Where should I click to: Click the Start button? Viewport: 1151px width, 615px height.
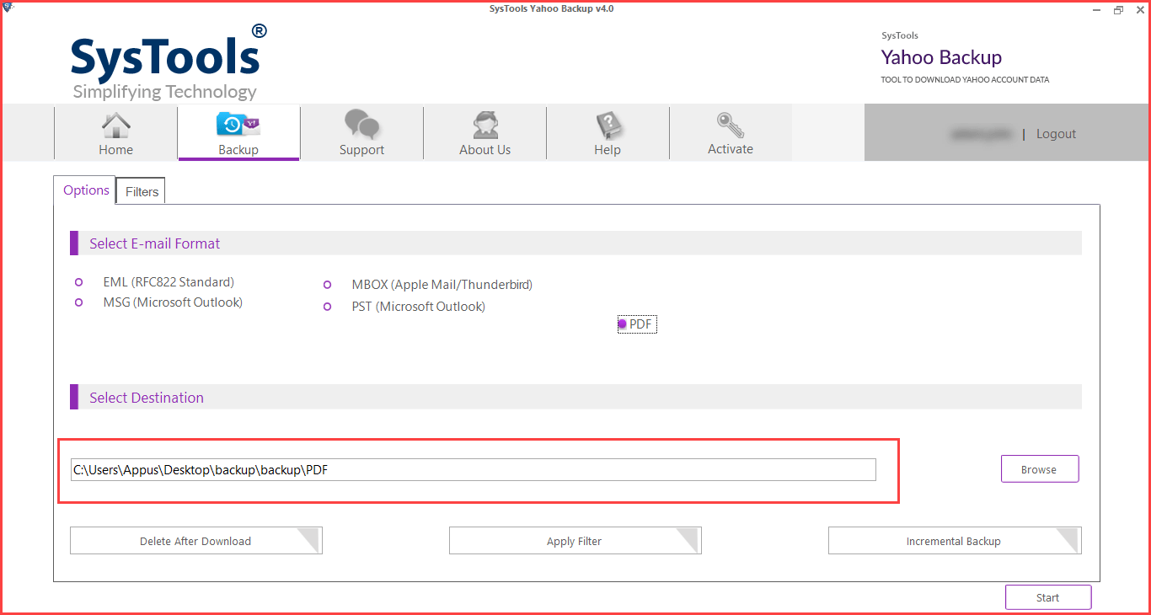[x=1048, y=597]
